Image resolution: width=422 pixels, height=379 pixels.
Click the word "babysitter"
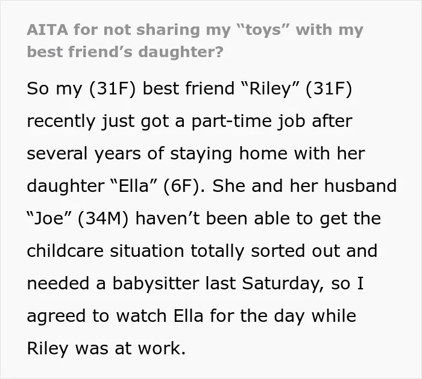tap(156, 284)
